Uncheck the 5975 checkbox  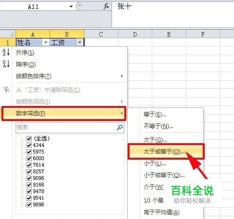tap(29, 152)
